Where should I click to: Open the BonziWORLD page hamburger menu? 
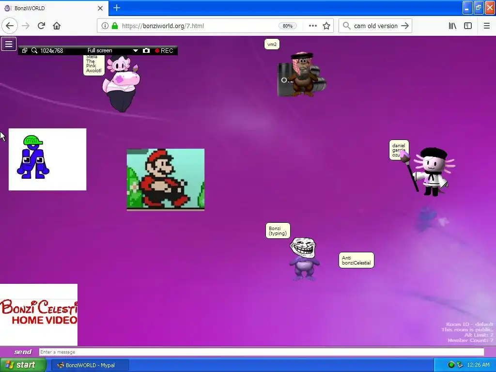[x=9, y=44]
